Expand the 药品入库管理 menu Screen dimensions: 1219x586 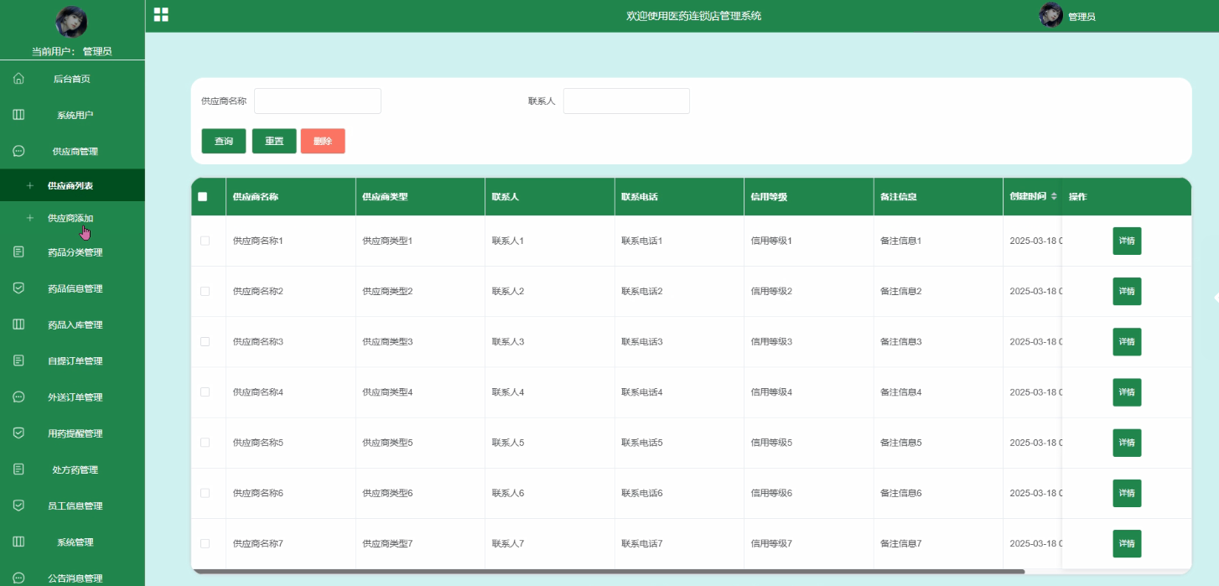pyautogui.click(x=72, y=324)
